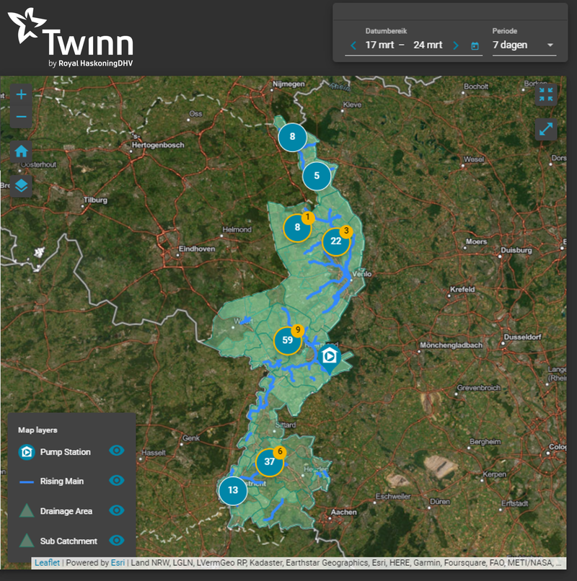Expand map with diagonal arrows icon

[545, 129]
